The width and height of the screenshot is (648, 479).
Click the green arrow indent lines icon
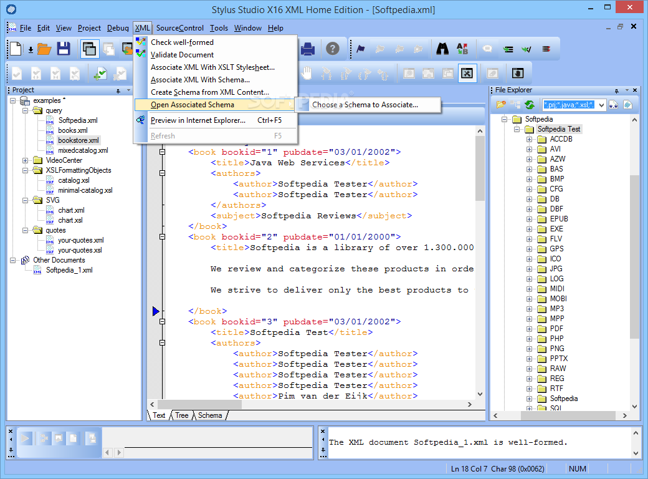[x=508, y=49]
